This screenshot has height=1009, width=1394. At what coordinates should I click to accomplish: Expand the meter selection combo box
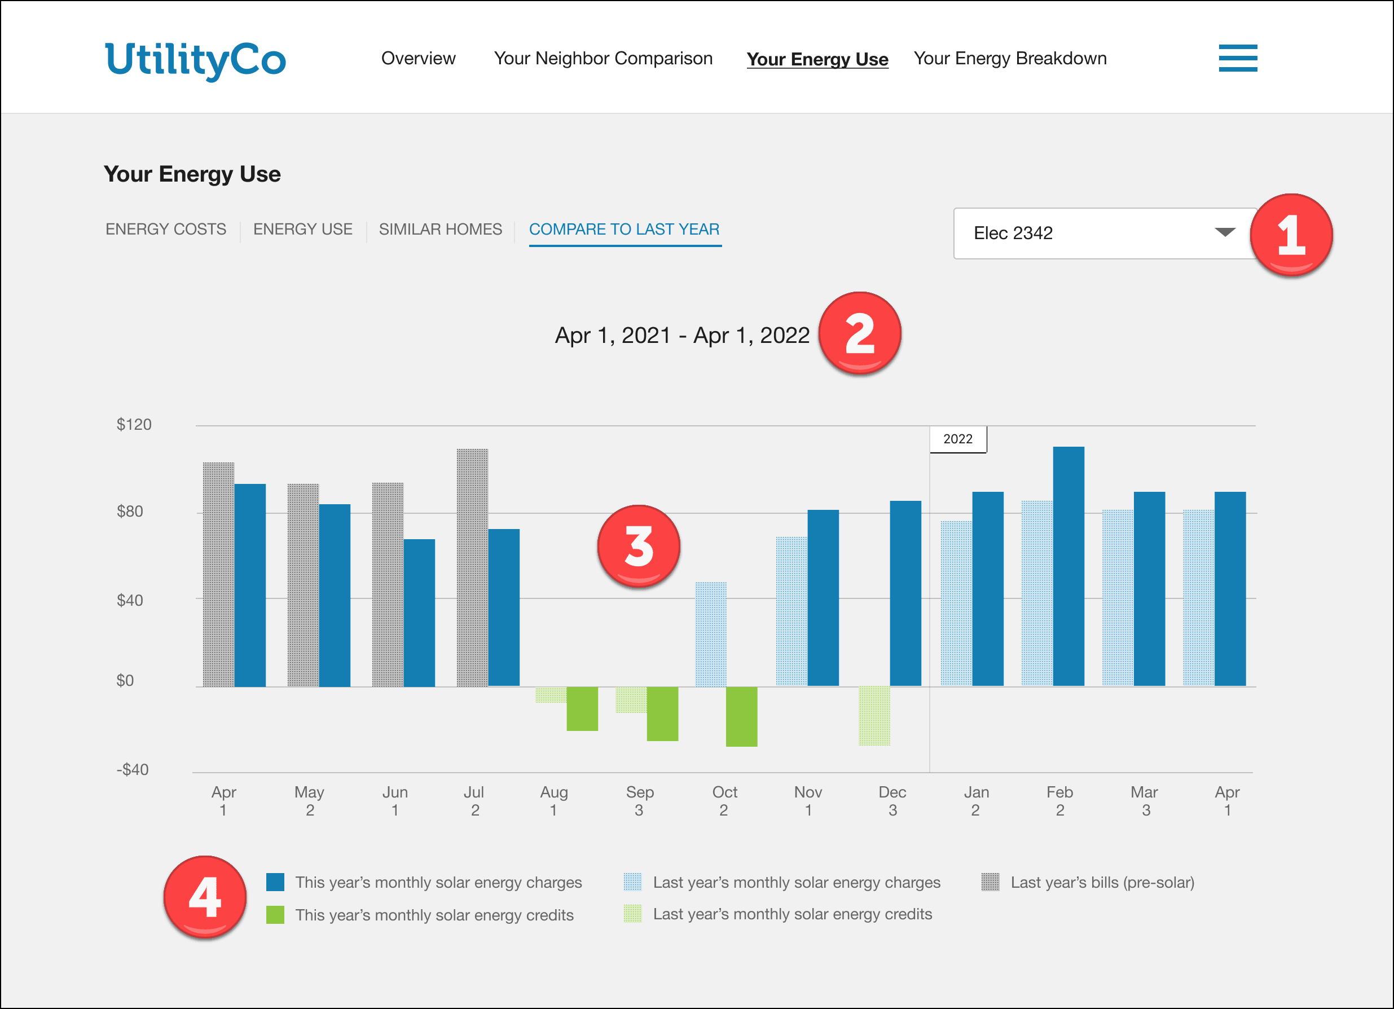1100,233
